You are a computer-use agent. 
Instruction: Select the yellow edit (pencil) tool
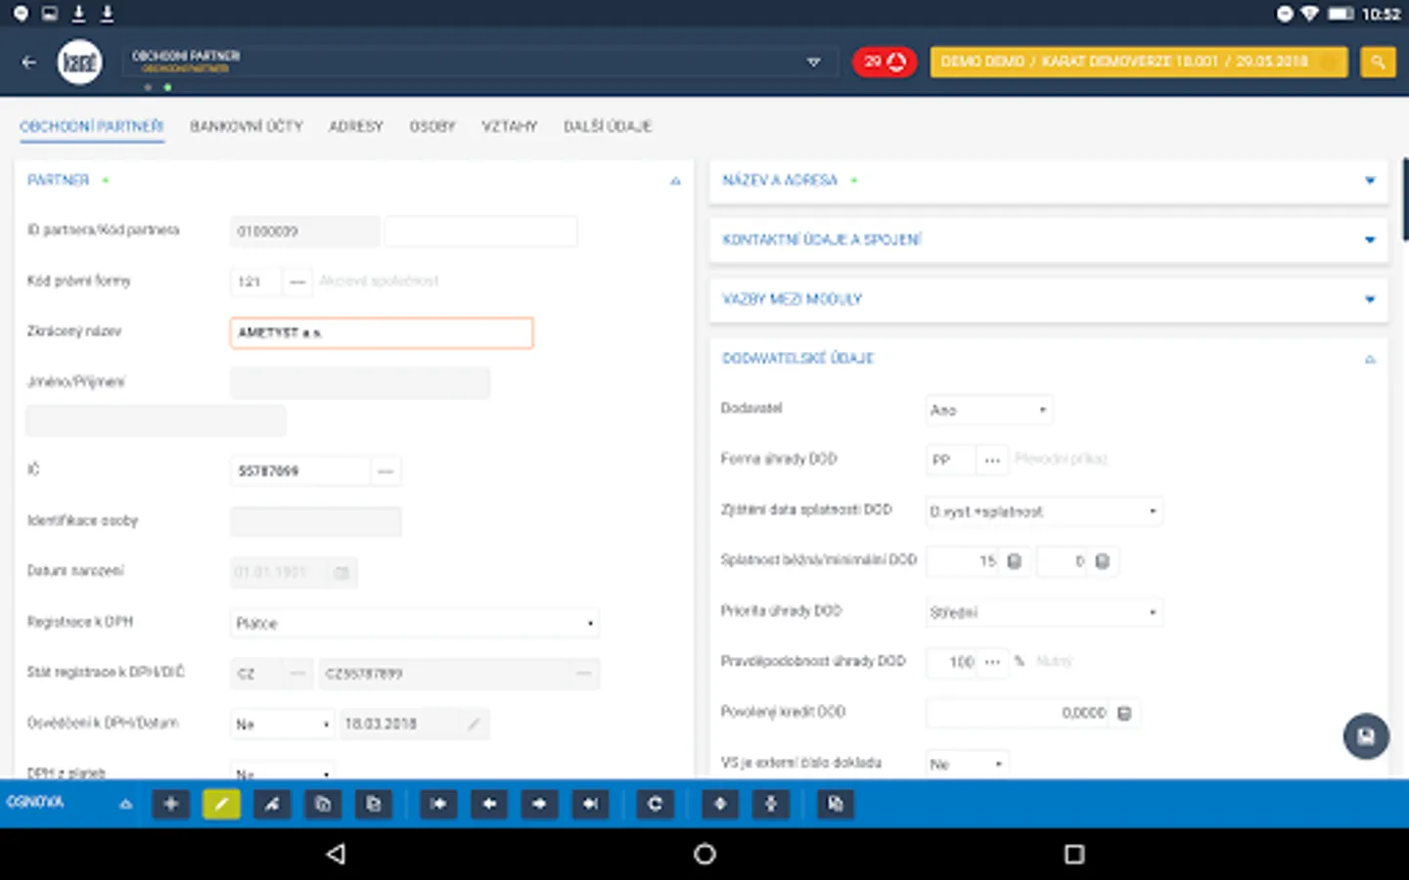click(x=221, y=804)
